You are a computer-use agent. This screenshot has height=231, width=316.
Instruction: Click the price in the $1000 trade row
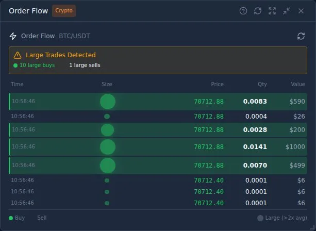(209, 147)
